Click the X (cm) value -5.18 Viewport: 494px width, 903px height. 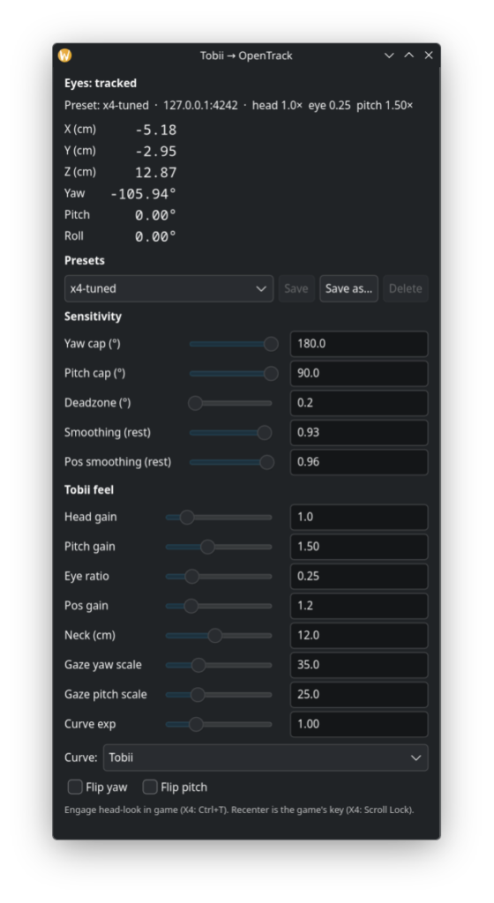pyautogui.click(x=156, y=131)
